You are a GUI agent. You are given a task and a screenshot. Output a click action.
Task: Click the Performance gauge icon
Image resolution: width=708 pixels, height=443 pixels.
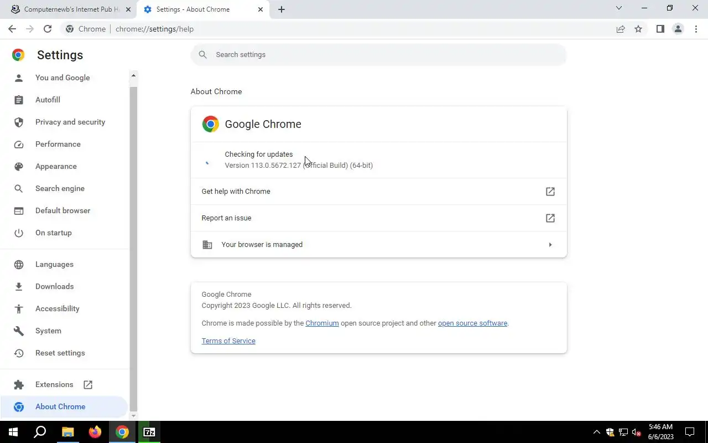19,144
